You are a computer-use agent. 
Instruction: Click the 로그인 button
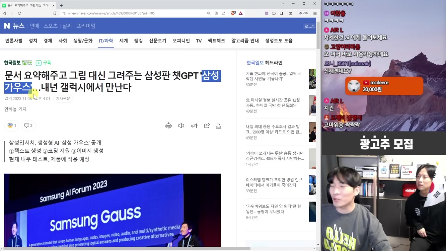[310, 26]
